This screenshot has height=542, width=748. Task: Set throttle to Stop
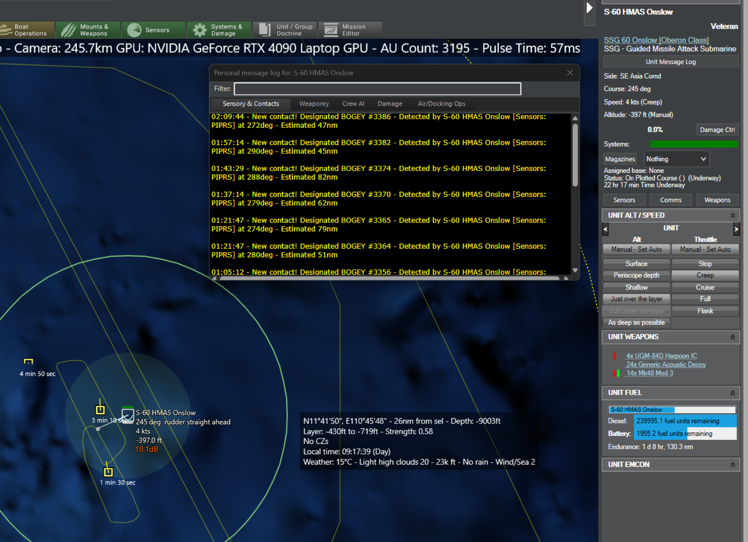pyautogui.click(x=705, y=264)
